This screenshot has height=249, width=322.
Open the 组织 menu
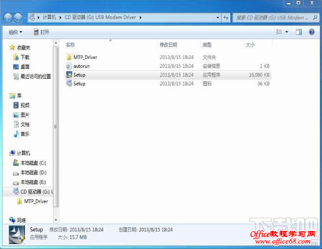16,32
